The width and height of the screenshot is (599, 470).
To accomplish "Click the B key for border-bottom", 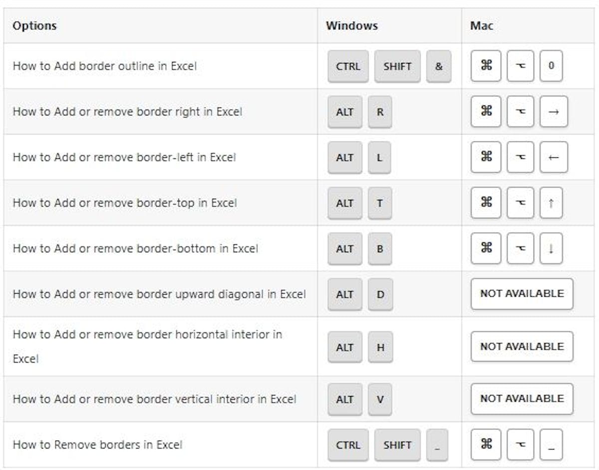I will click(380, 248).
